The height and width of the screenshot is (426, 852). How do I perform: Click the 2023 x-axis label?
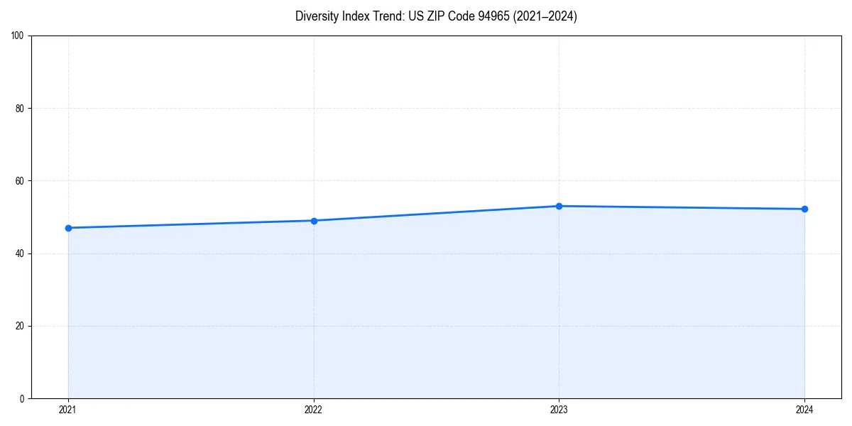559,410
